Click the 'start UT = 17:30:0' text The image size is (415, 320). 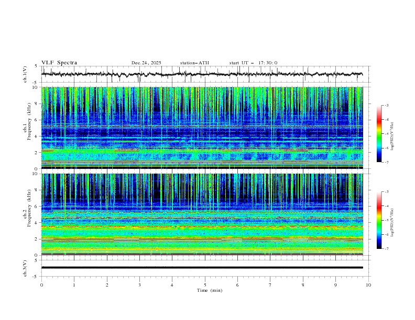coord(253,63)
